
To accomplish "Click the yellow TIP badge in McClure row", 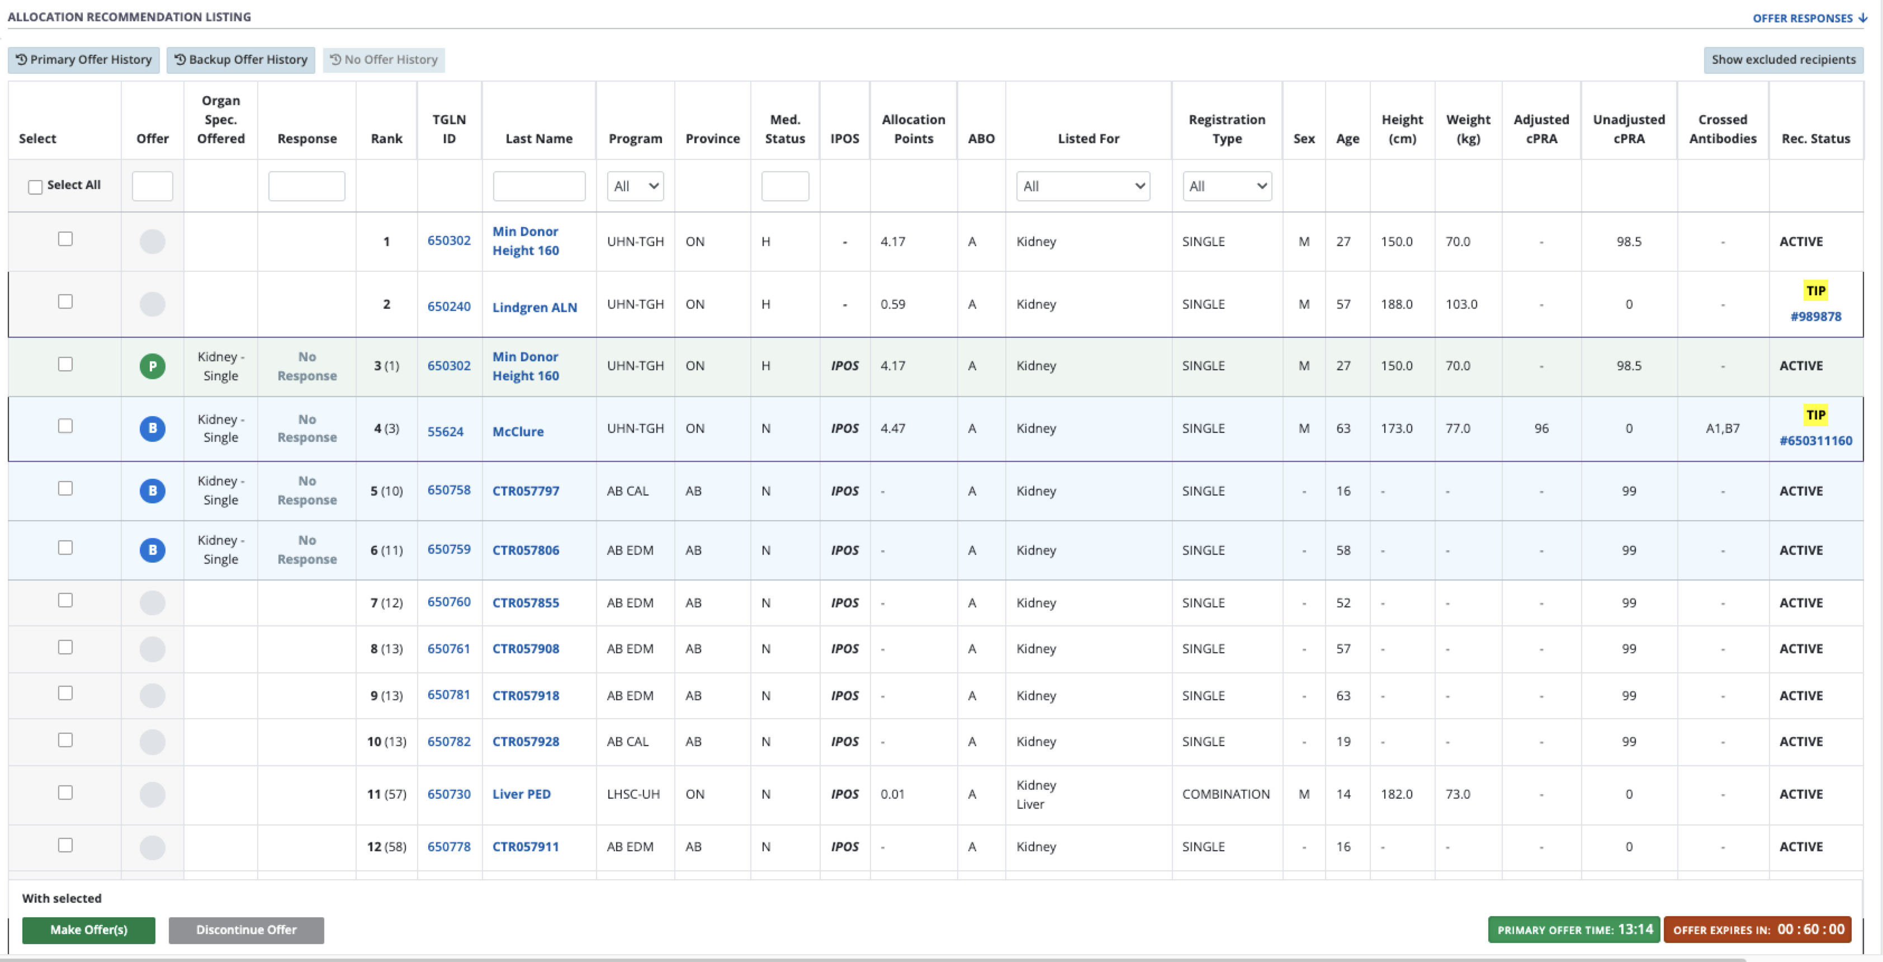I will (1815, 415).
